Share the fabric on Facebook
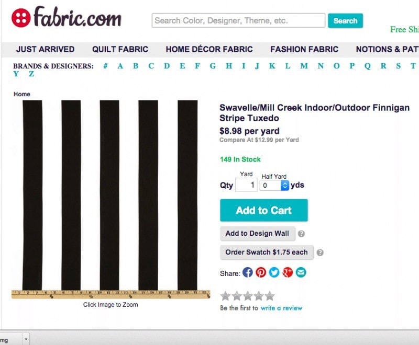 coord(248,272)
